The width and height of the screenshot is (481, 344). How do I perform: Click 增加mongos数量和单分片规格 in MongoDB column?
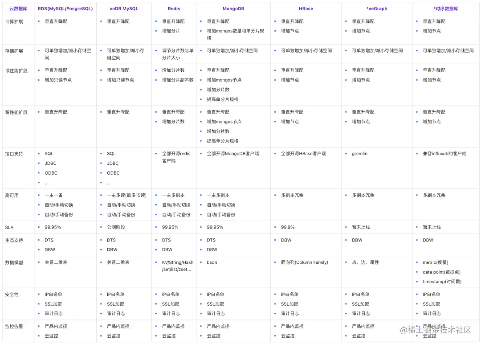click(236, 34)
